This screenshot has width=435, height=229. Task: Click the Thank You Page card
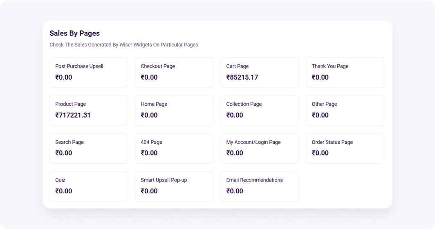345,72
